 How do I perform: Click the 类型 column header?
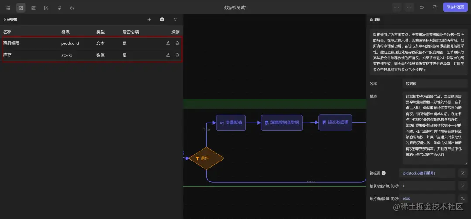[100, 31]
